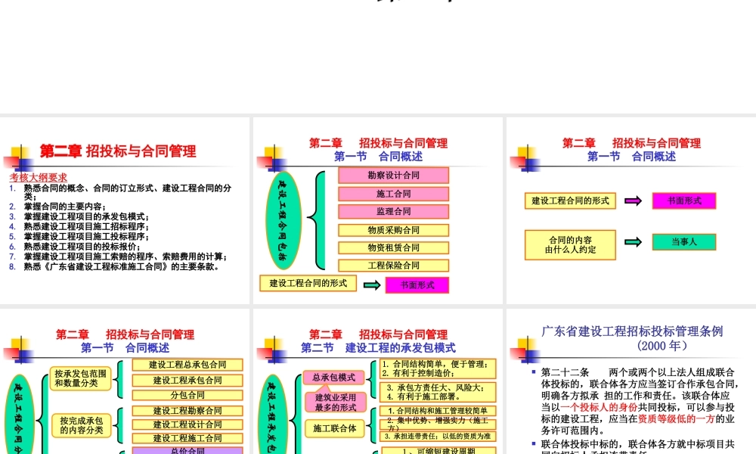The height and width of the screenshot is (454, 756).
Task: Click the 建设工程承包合同 box
Action: click(x=187, y=380)
